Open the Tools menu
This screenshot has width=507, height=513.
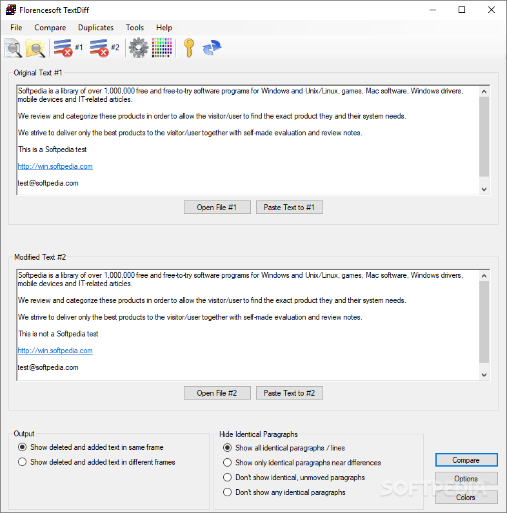coord(135,28)
